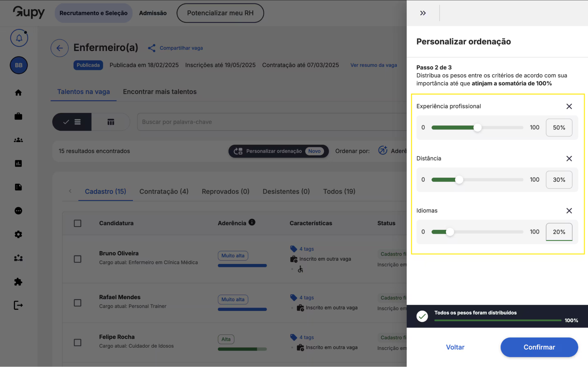This screenshot has height=367, width=588.
Task: Click the left chevron before Cadastro tab
Action: [x=70, y=191]
